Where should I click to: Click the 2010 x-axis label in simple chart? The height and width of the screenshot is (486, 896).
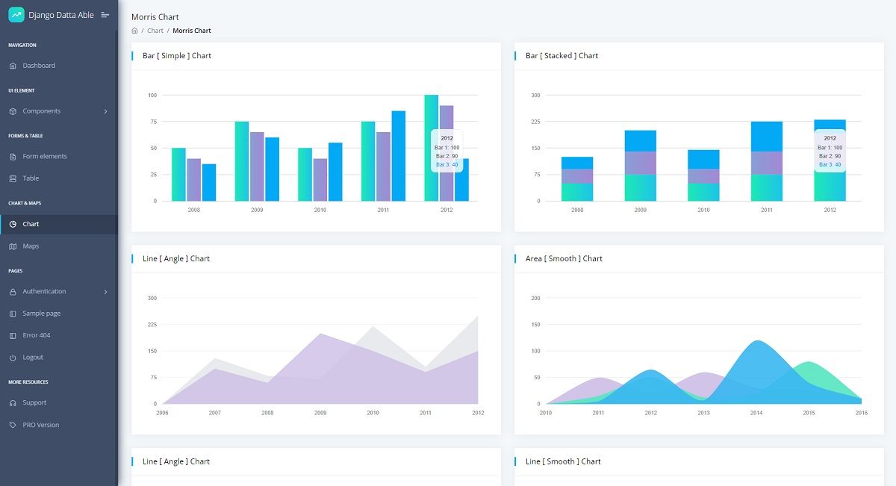[320, 211]
